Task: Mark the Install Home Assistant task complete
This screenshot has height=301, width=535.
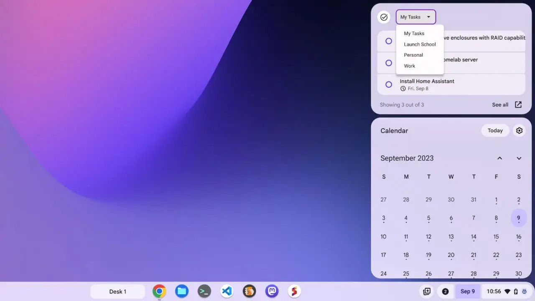Action: [x=388, y=84]
